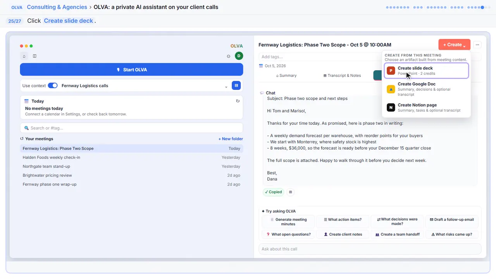This screenshot has width=496, height=279.
Task: Open Fernway Logistics: Phase Two Scope meeting
Action: point(131,148)
